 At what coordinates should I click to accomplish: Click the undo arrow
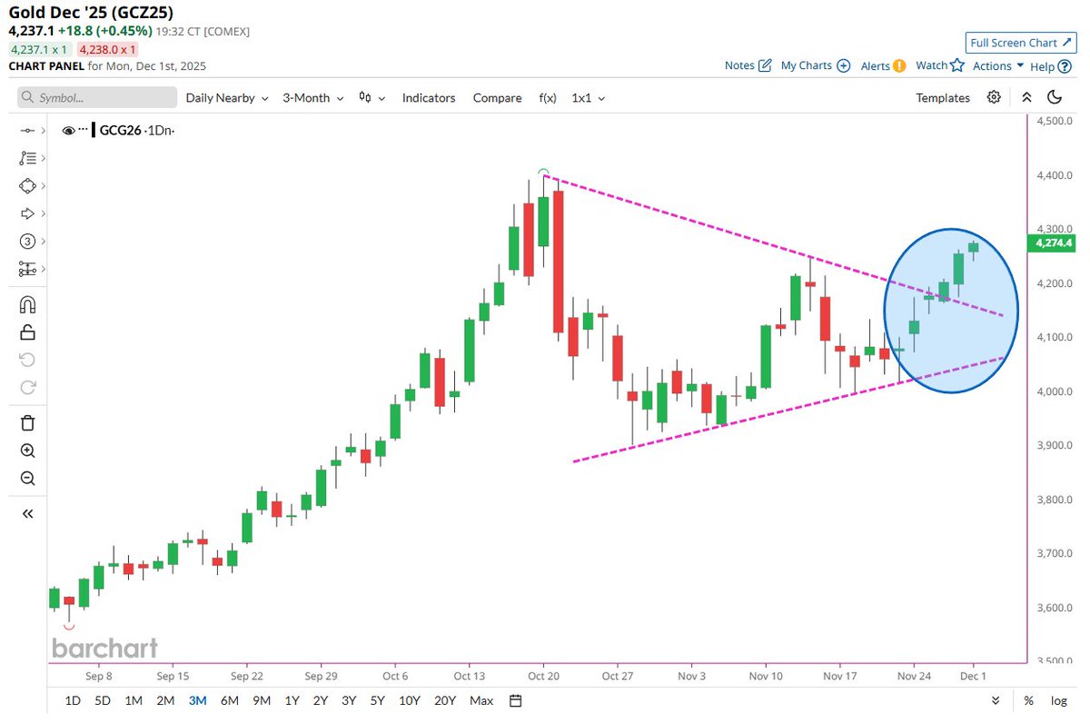27,360
